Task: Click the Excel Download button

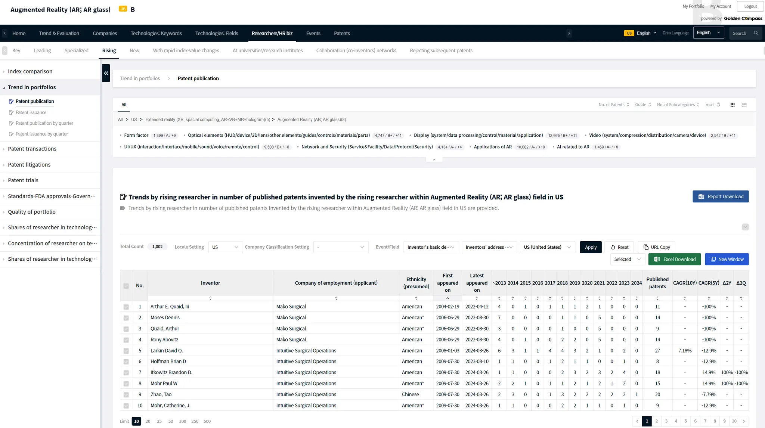Action: coord(675,259)
